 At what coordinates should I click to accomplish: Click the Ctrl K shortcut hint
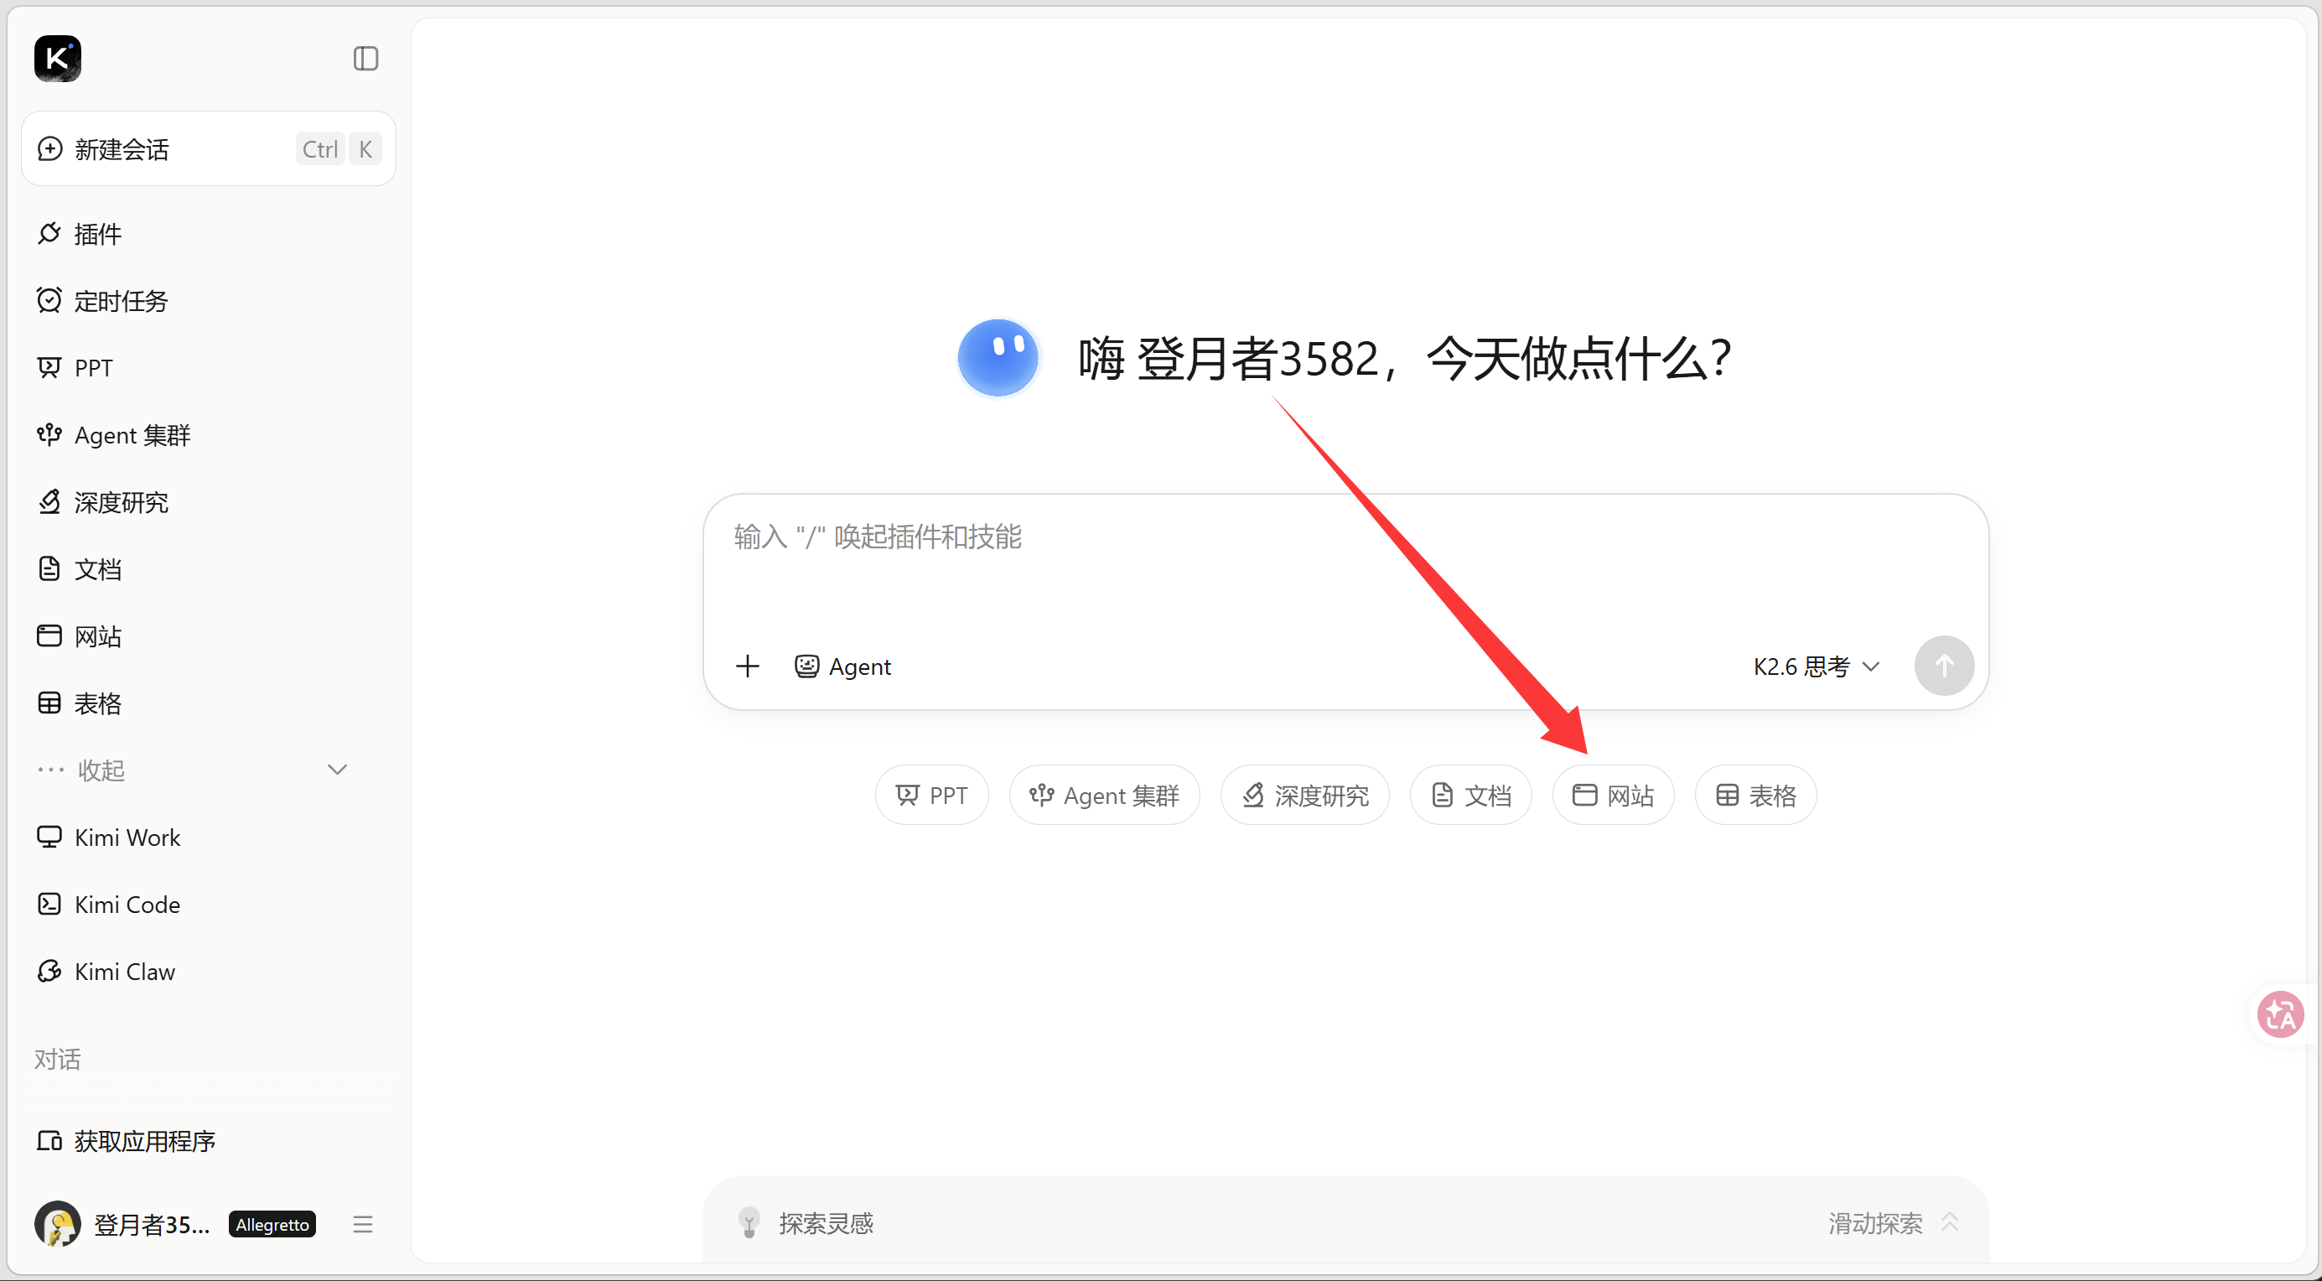[x=338, y=148]
